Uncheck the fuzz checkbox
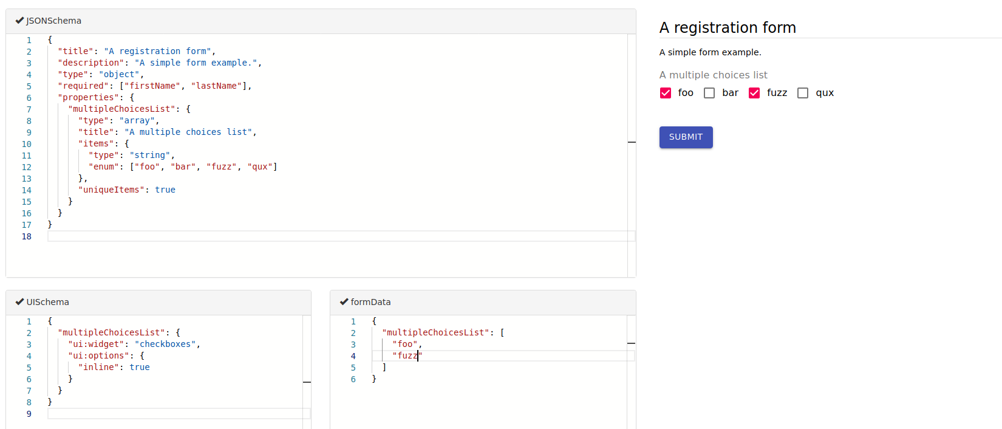Screen dimensions: 1002x429 [754, 93]
